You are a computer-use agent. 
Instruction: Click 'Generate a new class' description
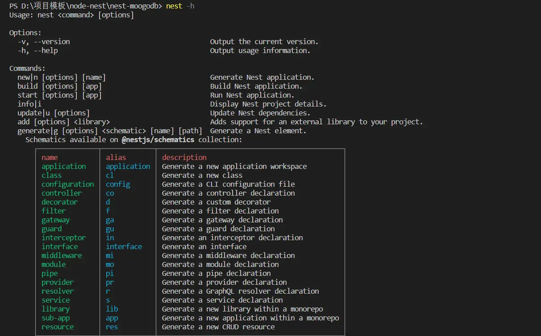point(202,175)
